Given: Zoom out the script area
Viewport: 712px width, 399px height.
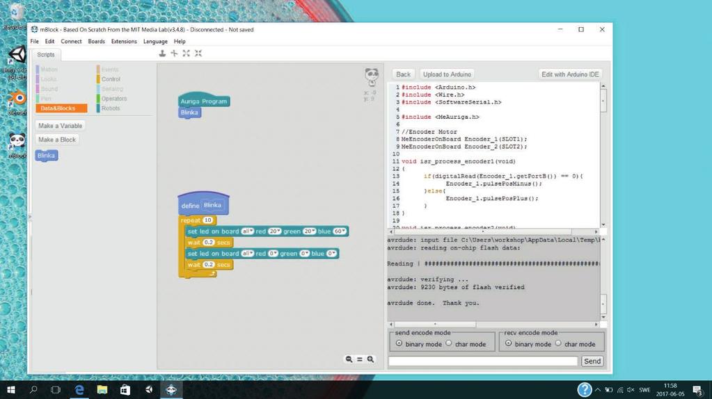Looking at the screenshot, I should (349, 359).
